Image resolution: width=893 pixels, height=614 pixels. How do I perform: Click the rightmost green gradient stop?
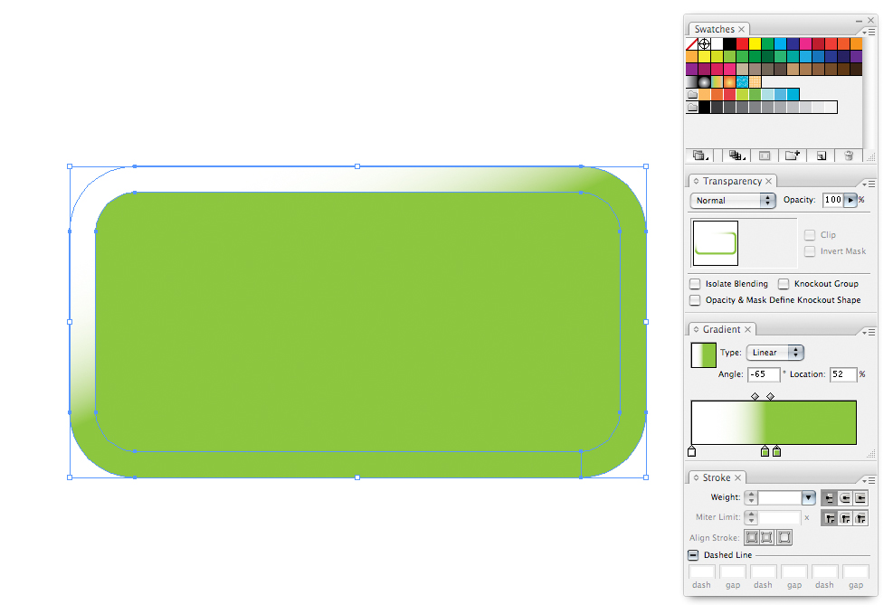(777, 452)
